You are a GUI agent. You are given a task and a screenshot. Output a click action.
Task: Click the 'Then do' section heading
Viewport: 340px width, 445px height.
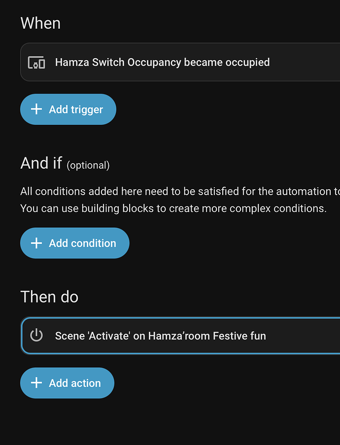point(49,297)
